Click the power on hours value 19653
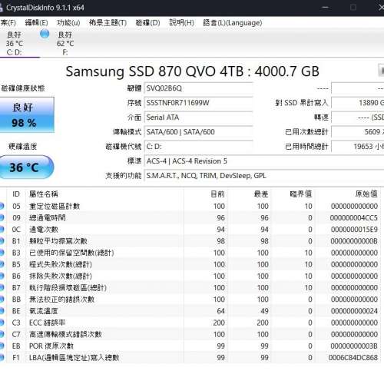The height and width of the screenshot is (384, 384). tap(358, 147)
